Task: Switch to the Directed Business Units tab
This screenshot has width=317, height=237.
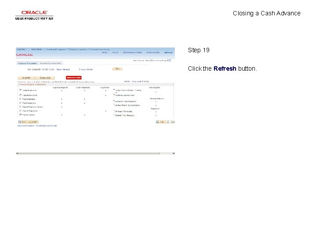Action: point(51,63)
